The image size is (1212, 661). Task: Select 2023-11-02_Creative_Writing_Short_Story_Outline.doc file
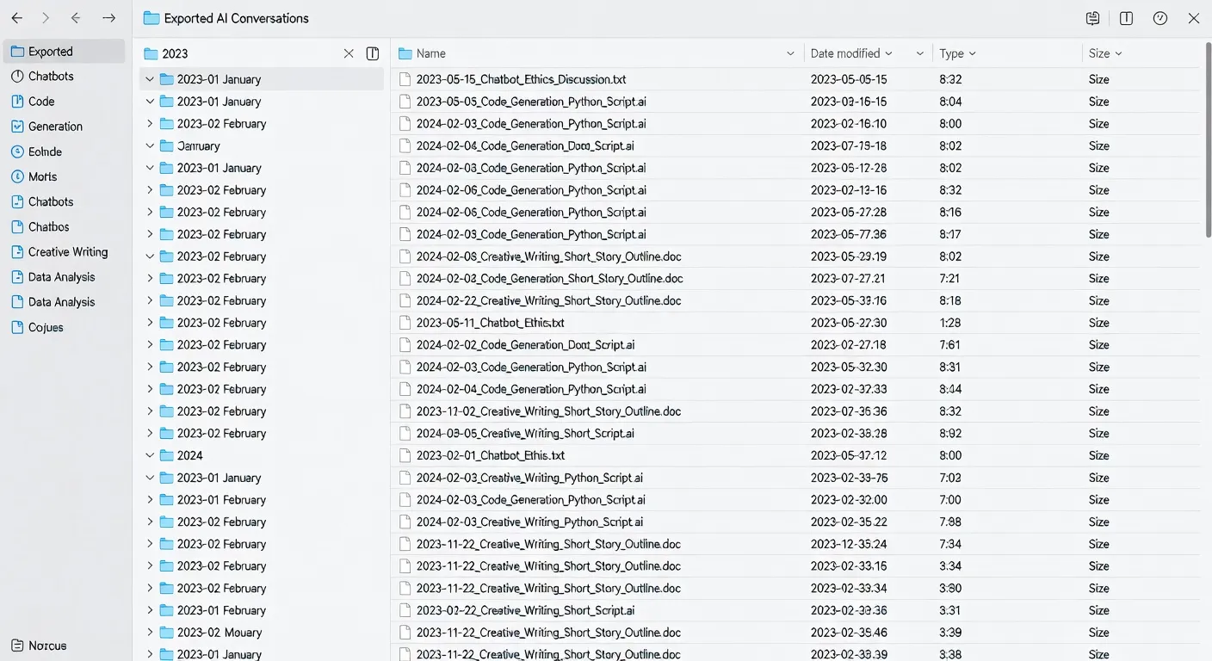pos(548,411)
